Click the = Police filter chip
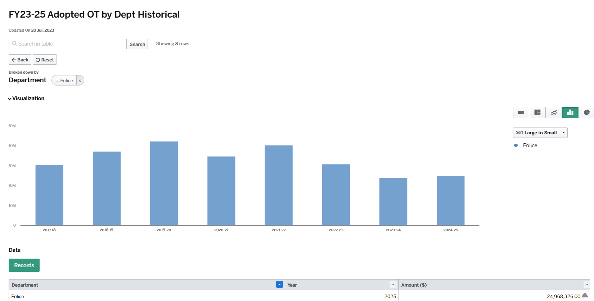Screen dimensions: 594x301 (64, 80)
